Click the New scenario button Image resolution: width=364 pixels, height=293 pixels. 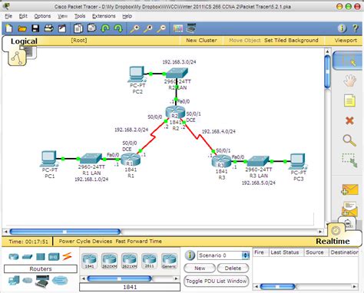pyautogui.click(x=200, y=268)
